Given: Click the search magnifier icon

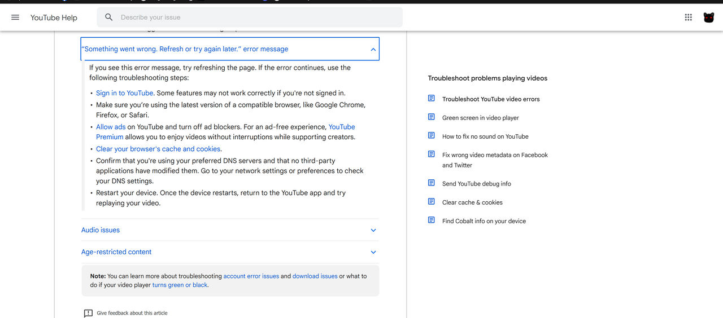Looking at the screenshot, I should coord(109,17).
